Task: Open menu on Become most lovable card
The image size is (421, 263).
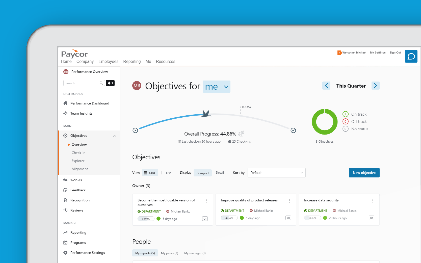Action: click(206, 201)
